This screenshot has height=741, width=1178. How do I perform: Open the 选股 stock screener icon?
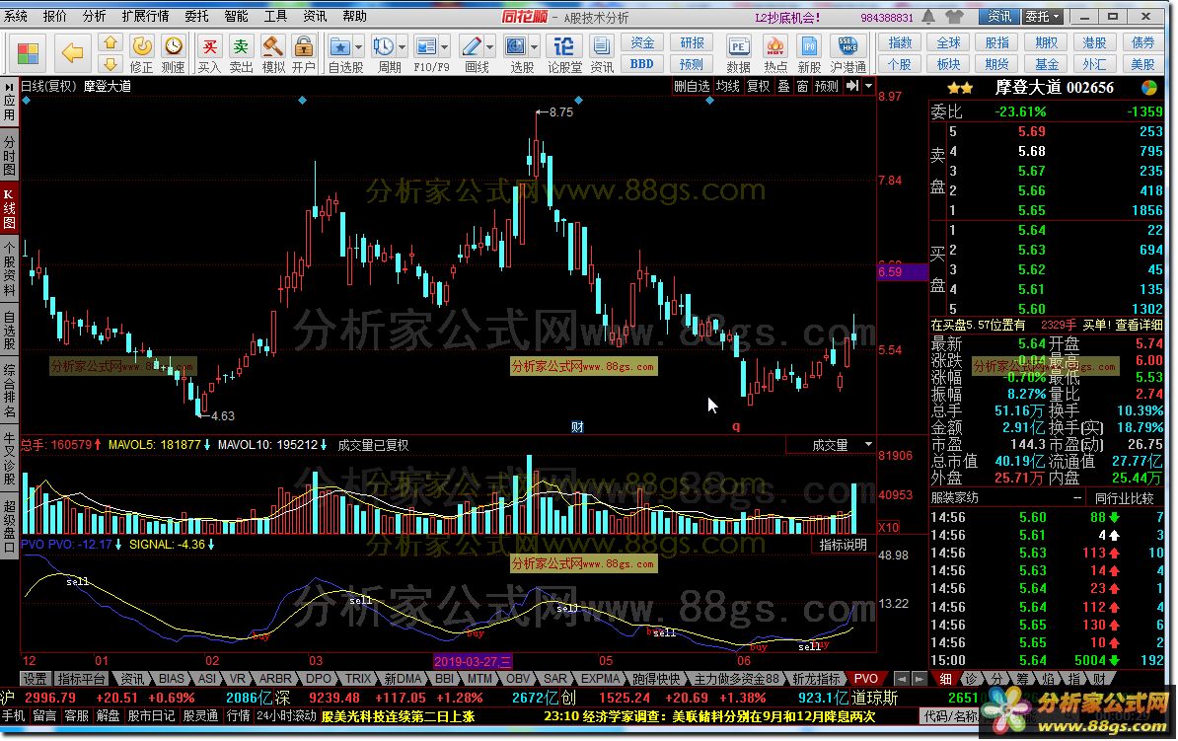click(x=515, y=46)
